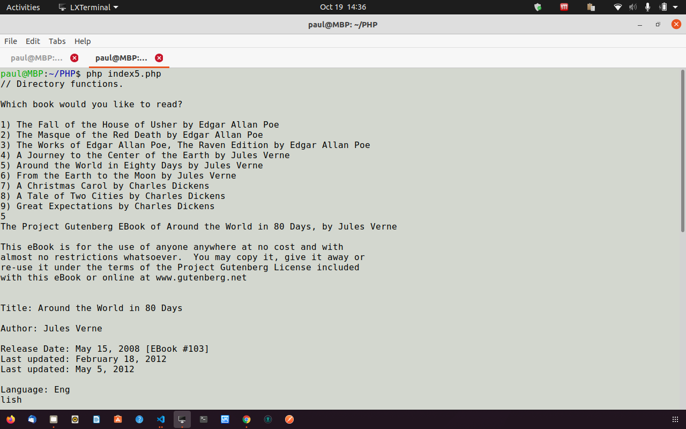This screenshot has height=429, width=686.
Task: Click the 'Author: Jules Verne' line
Action: point(51,329)
